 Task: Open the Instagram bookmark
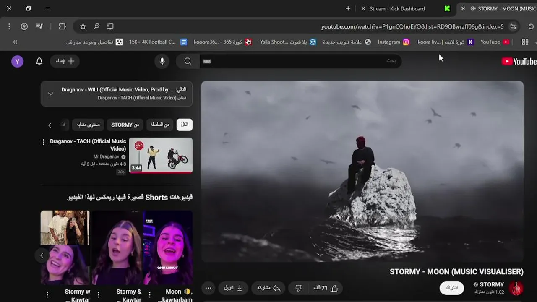394,42
